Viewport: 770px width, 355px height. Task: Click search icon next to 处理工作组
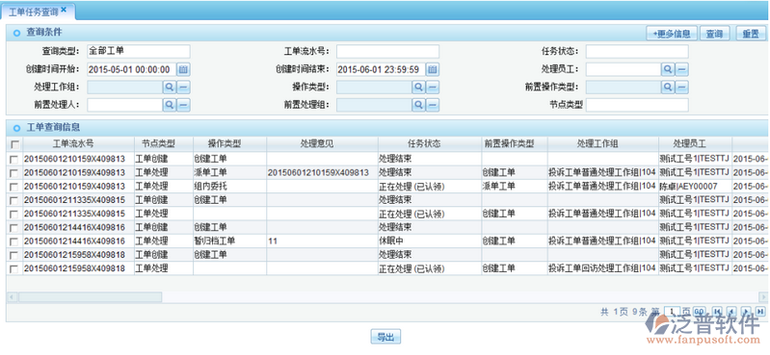169,88
